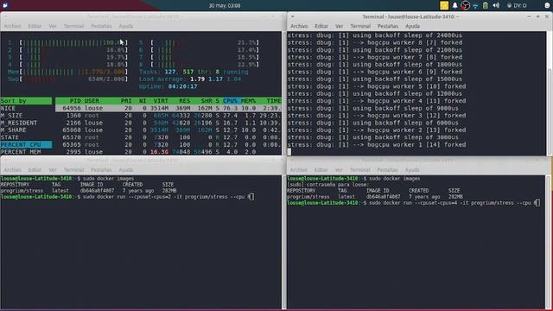The height and width of the screenshot is (311, 553).
Task: Click the highlighted CPU% column header in htop
Action: (x=231, y=101)
